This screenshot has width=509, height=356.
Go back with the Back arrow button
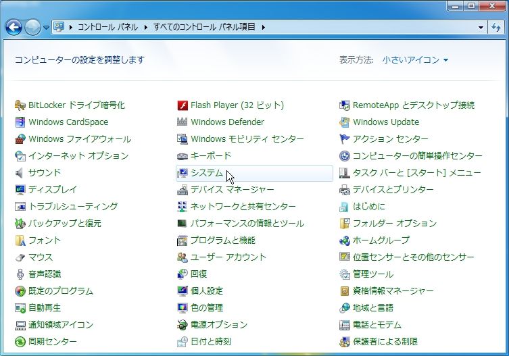(14, 27)
